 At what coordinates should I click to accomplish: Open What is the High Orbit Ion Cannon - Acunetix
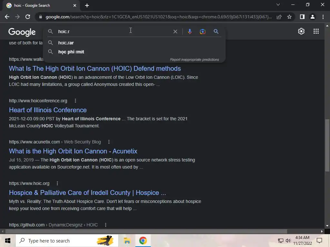(73, 151)
